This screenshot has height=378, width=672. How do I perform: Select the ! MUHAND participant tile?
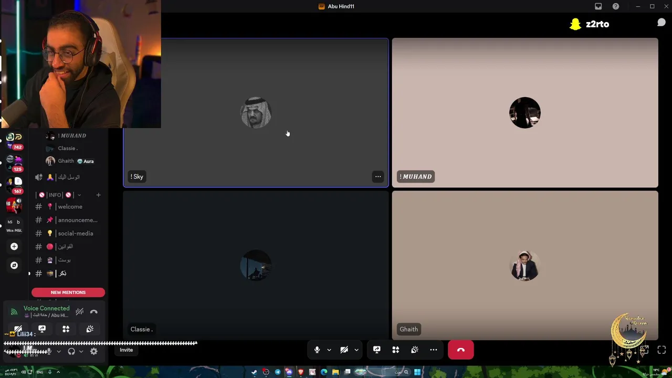[525, 112]
